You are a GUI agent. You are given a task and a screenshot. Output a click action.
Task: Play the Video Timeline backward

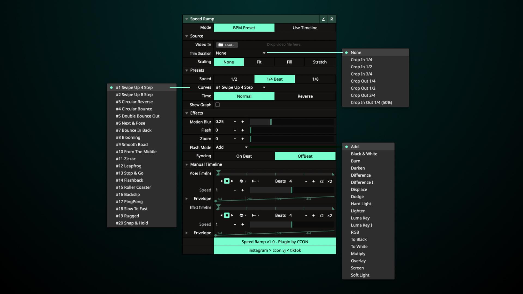point(221,181)
